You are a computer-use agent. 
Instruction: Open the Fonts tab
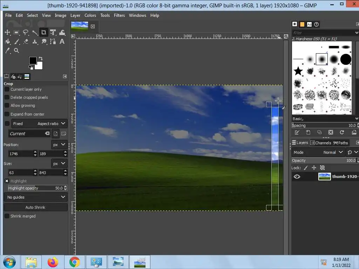pos(309,24)
